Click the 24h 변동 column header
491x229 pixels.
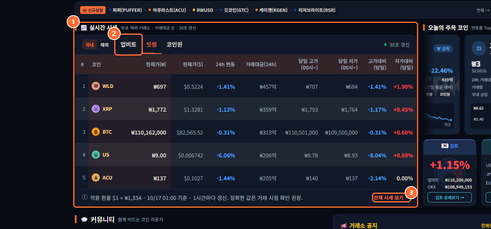click(x=225, y=64)
